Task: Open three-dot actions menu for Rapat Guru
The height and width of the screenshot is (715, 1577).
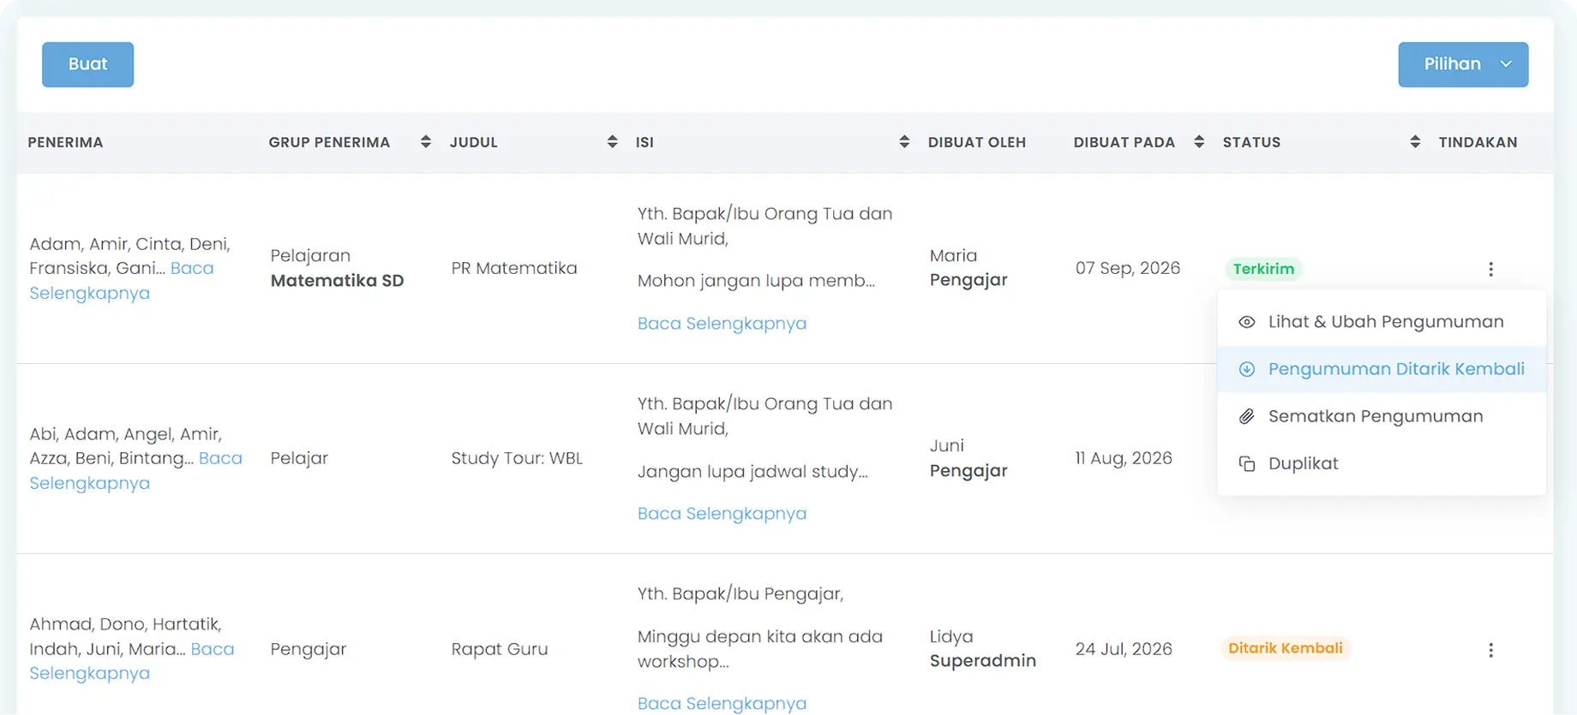Action: tap(1490, 650)
